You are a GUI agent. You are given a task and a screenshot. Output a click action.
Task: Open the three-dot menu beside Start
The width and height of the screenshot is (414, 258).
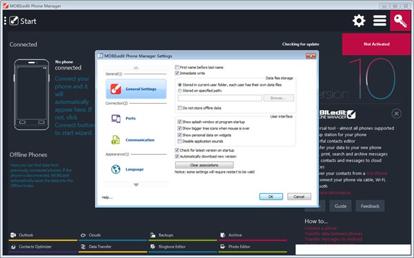(5, 21)
